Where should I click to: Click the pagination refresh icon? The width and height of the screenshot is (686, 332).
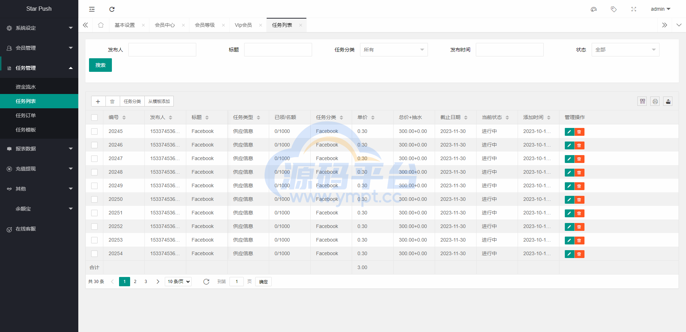coord(206,282)
